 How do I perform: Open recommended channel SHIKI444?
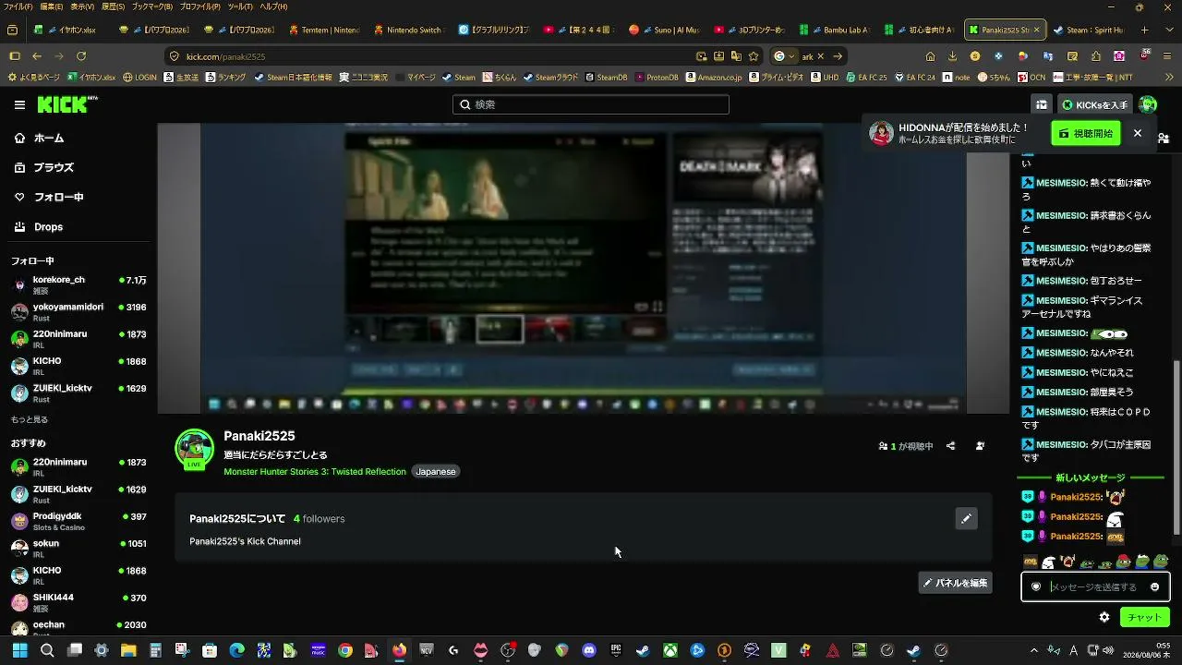click(78, 602)
